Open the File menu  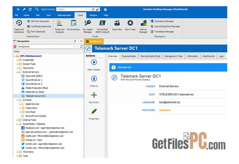(16, 15)
